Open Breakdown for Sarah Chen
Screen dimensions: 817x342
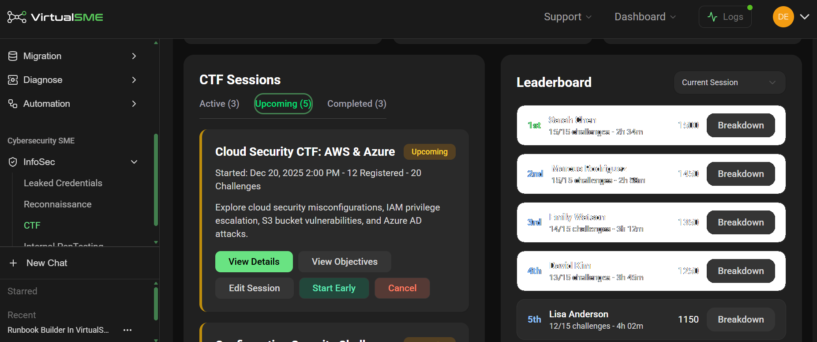pyautogui.click(x=741, y=125)
